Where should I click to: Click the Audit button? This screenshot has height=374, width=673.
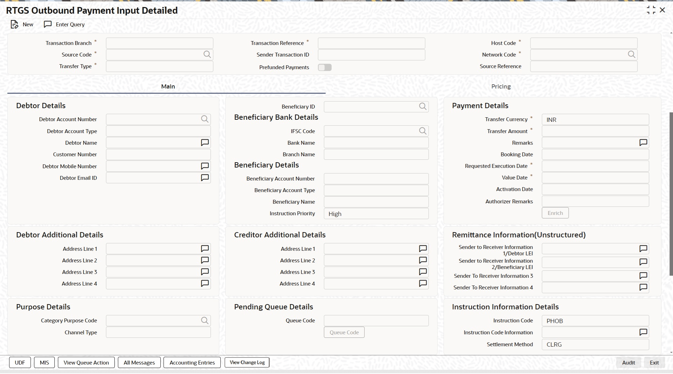pyautogui.click(x=628, y=362)
